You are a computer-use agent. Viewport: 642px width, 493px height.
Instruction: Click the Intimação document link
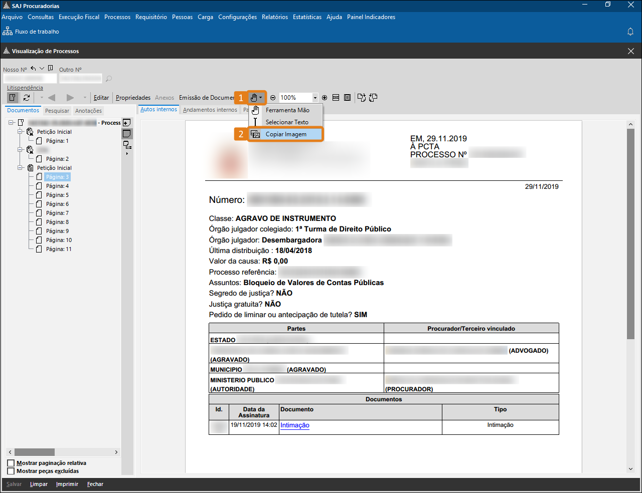tap(294, 425)
